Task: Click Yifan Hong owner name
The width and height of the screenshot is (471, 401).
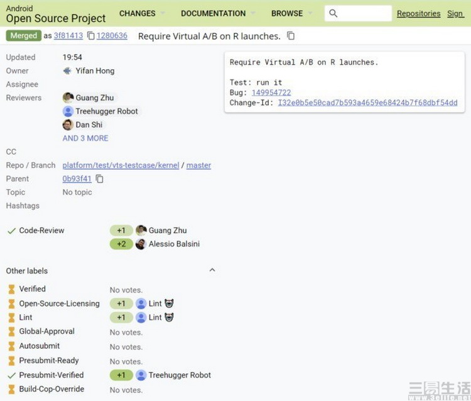Action: (x=95, y=71)
